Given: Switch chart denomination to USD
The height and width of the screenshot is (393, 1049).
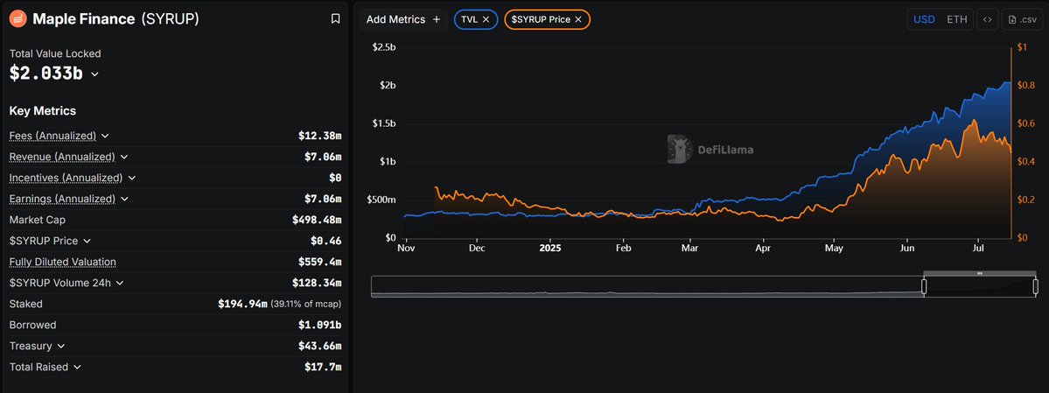Looking at the screenshot, I should (x=925, y=19).
